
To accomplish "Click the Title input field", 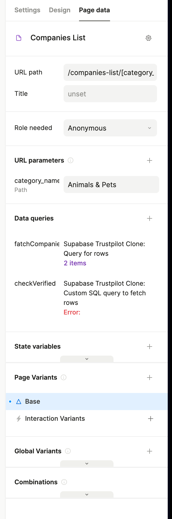I will tap(110, 94).
